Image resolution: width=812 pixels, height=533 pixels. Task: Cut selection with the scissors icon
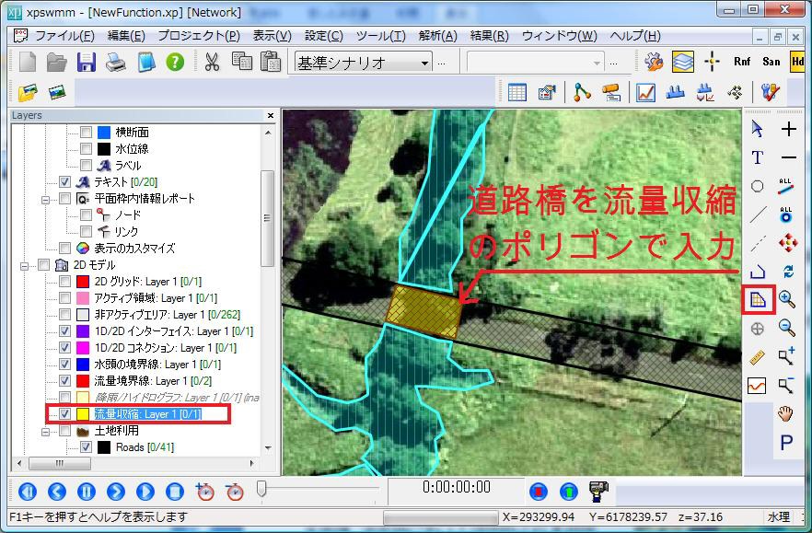pyautogui.click(x=212, y=63)
